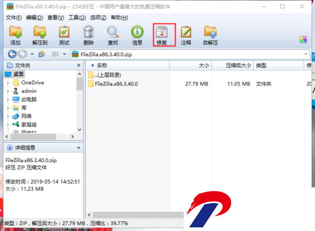Image resolution: width=315 pixels, height=231 pixels.
Task: Close the 文件夹 folder panel
Action: (79, 65)
